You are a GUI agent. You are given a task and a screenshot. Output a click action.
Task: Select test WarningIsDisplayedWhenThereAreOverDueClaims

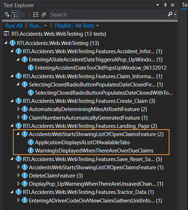tap(94, 151)
